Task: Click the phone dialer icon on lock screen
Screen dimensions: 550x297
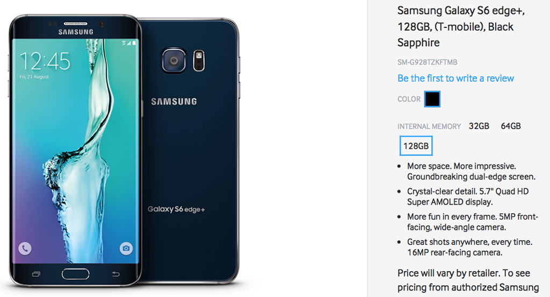Action: pyautogui.click(x=25, y=249)
